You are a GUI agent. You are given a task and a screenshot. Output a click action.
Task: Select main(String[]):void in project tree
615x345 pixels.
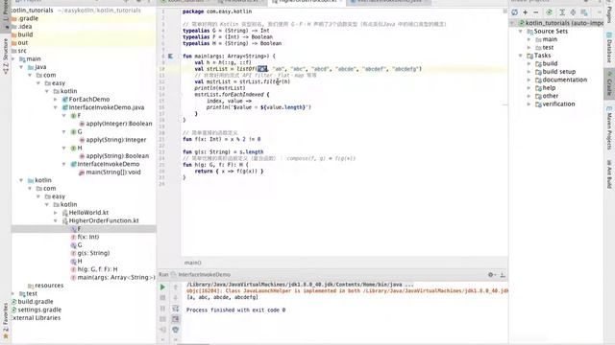(x=113, y=172)
